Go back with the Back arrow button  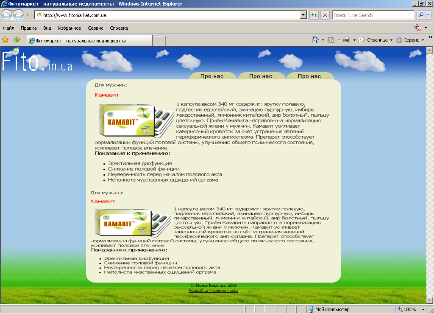click(x=7, y=15)
